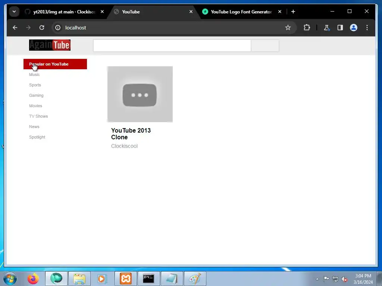Open the green browser taskbar icon
Screen dimensions: 382x286
[56, 279]
